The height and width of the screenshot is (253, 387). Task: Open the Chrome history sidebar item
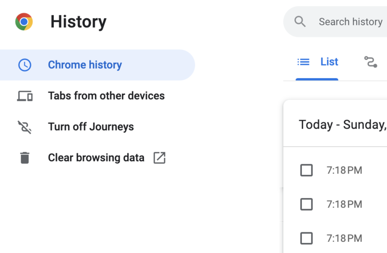pyautogui.click(x=85, y=65)
